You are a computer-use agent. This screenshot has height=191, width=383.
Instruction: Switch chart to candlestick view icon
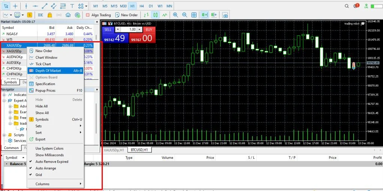coord(155,15)
